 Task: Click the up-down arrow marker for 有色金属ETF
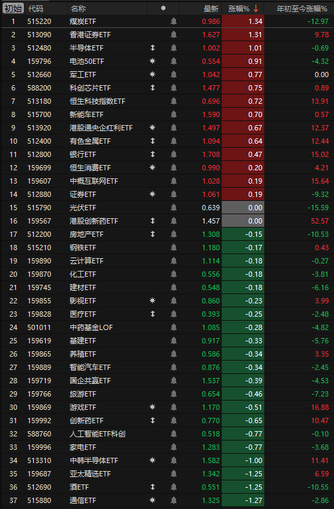coord(153,141)
